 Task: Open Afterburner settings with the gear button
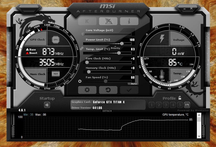click(x=87, y=90)
